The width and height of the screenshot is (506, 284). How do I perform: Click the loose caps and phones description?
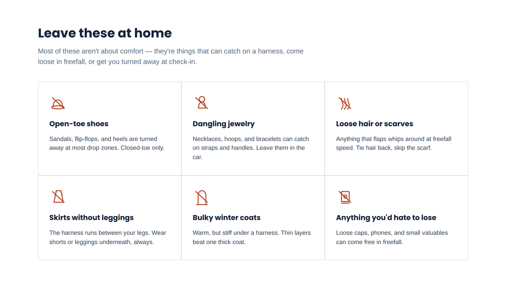click(x=392, y=237)
